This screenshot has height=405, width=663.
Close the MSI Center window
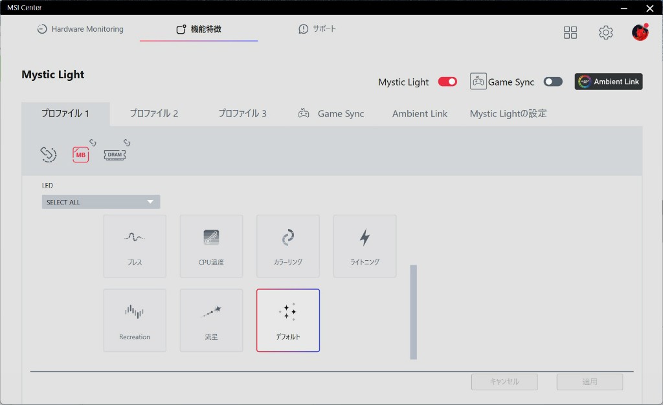(650, 8)
